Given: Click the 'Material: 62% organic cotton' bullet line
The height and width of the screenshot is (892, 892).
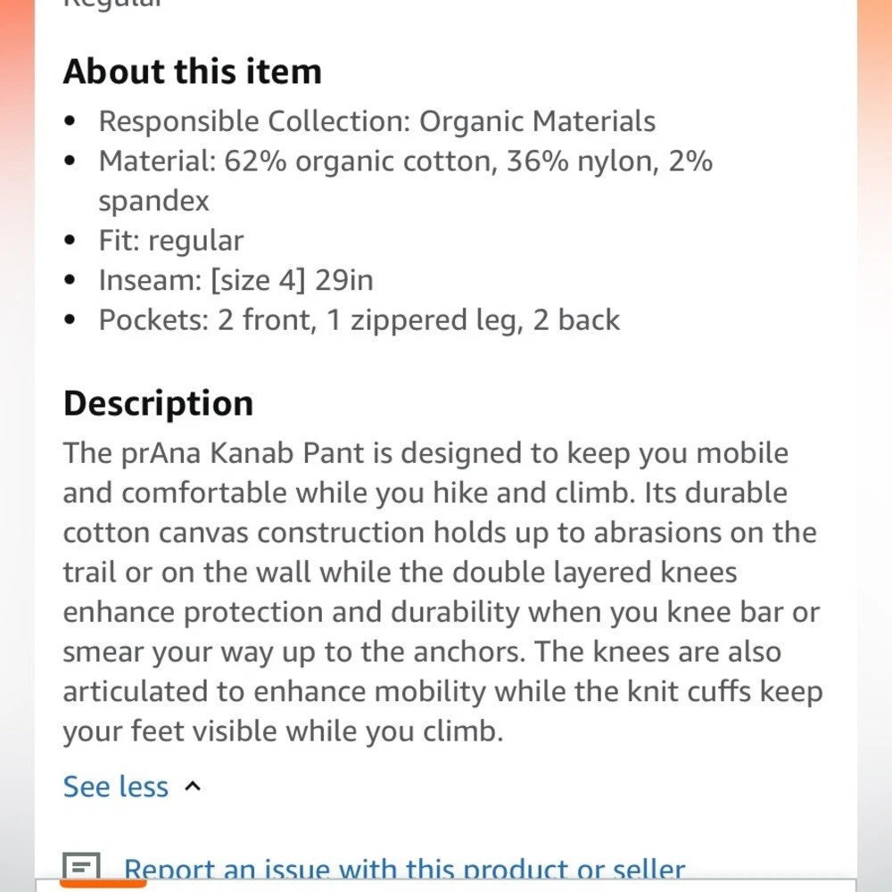Looking at the screenshot, I should [x=405, y=161].
